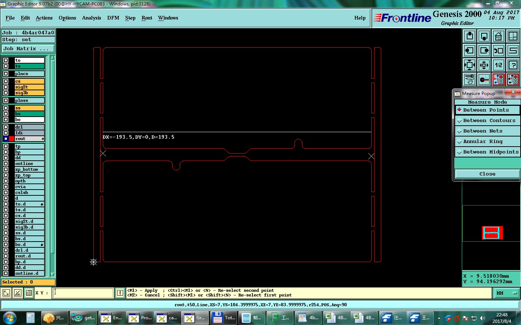Select Between Contours measure mode
Screen dimensions: 521x325
pyautogui.click(x=487, y=121)
